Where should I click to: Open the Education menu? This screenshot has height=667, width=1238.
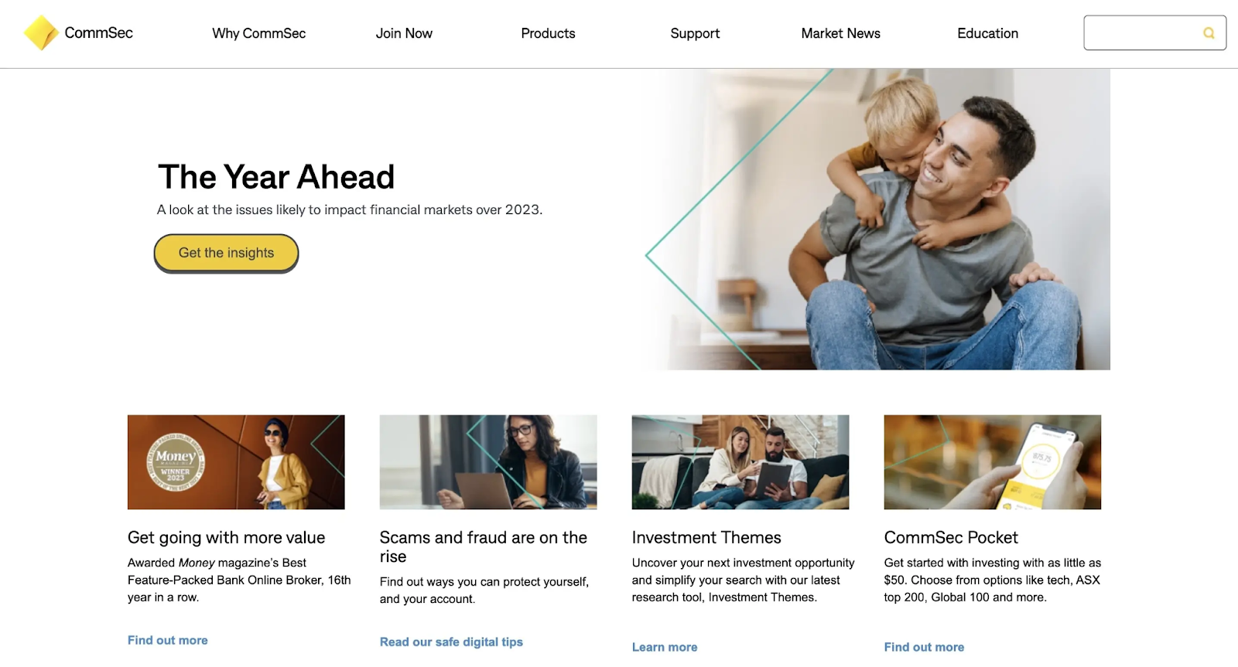tap(987, 33)
